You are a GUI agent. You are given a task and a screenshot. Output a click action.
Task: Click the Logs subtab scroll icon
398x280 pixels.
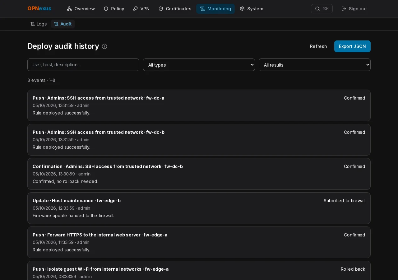click(32, 24)
